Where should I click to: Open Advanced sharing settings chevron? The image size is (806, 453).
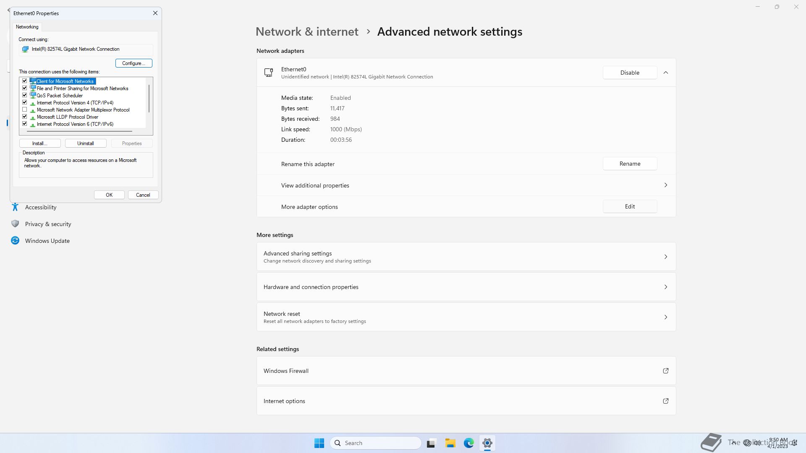coord(665,257)
